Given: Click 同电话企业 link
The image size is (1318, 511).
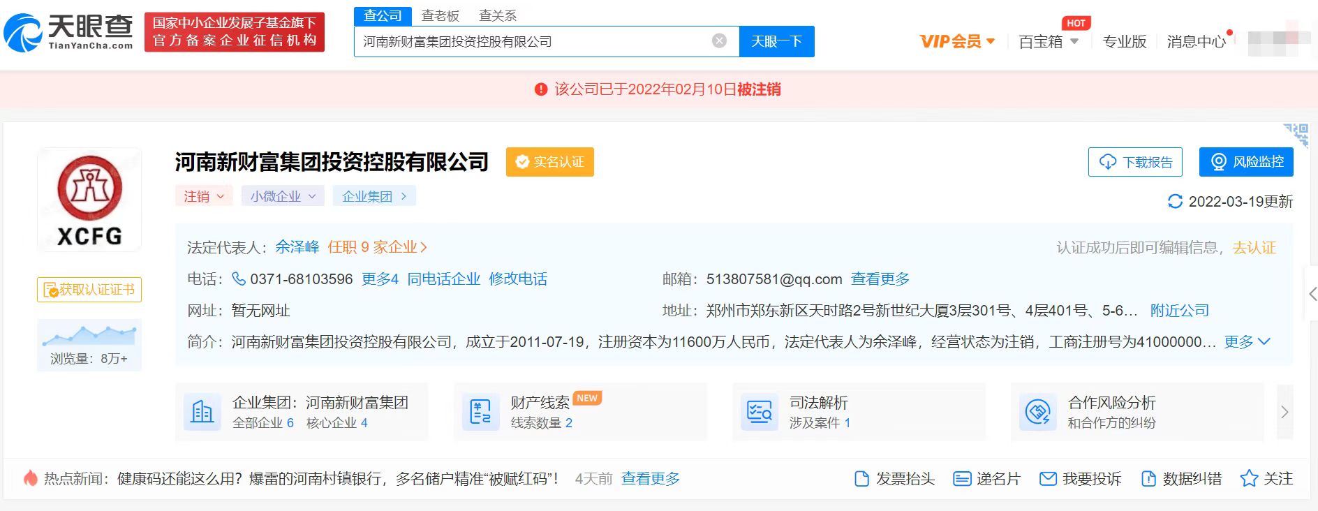Looking at the screenshot, I should click(443, 279).
